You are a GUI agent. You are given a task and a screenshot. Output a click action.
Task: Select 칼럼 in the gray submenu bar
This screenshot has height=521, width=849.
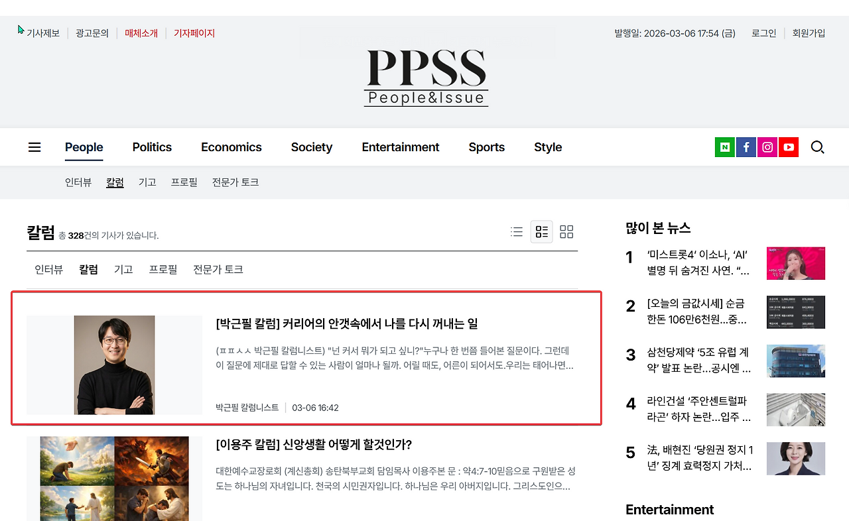pyautogui.click(x=115, y=182)
